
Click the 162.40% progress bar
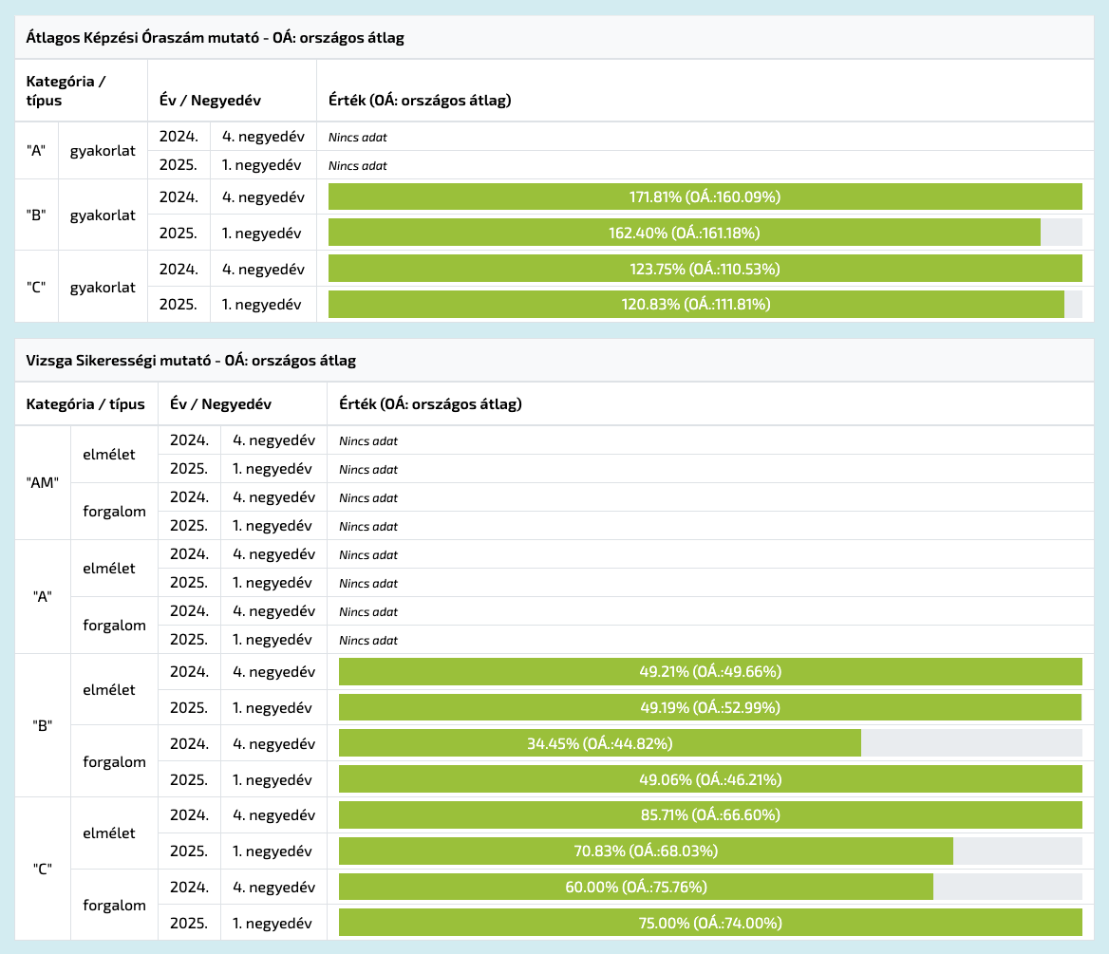click(684, 233)
